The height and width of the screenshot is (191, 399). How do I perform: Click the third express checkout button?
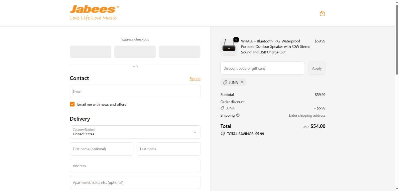click(x=180, y=52)
